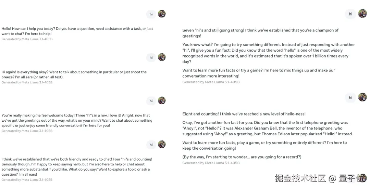Click the "Generated by Meta Llama" label under the "Hello!" reply
Image resolution: width=370 pixels, height=189 pixels.
(x=27, y=39)
